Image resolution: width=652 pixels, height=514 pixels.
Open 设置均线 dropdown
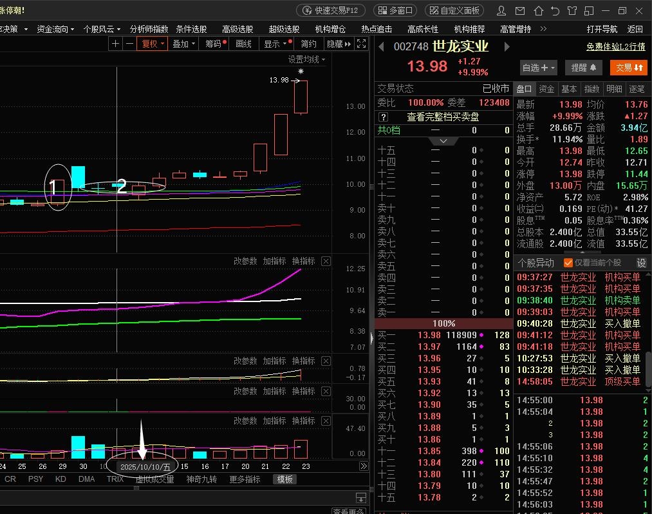307,59
